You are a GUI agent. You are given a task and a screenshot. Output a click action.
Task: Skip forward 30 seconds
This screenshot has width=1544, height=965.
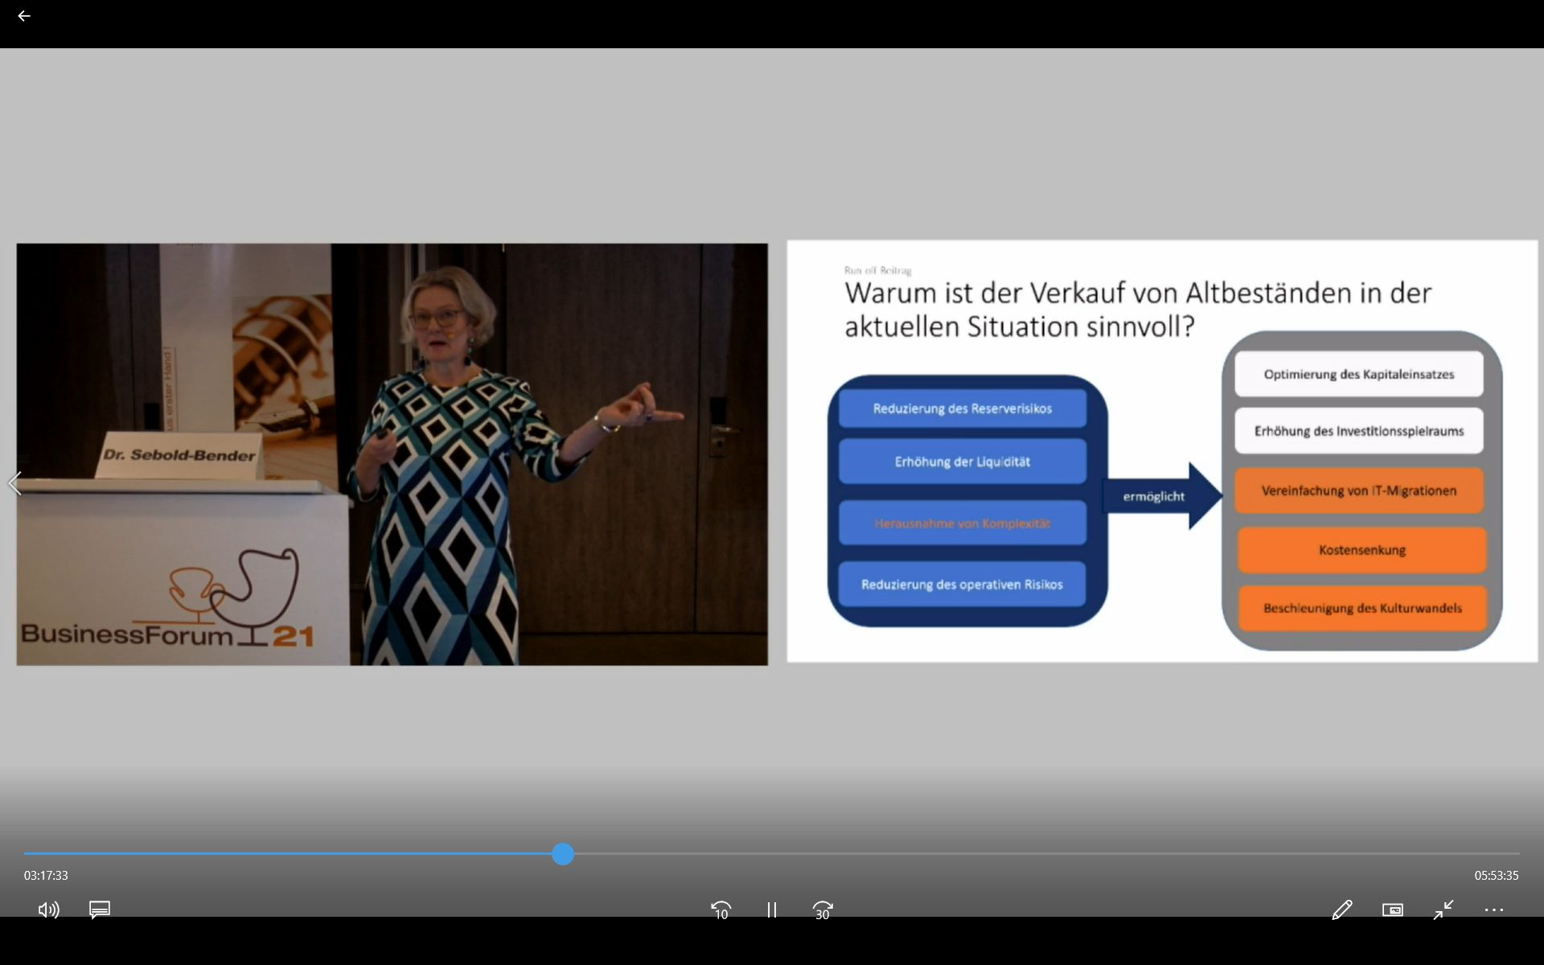point(822,910)
